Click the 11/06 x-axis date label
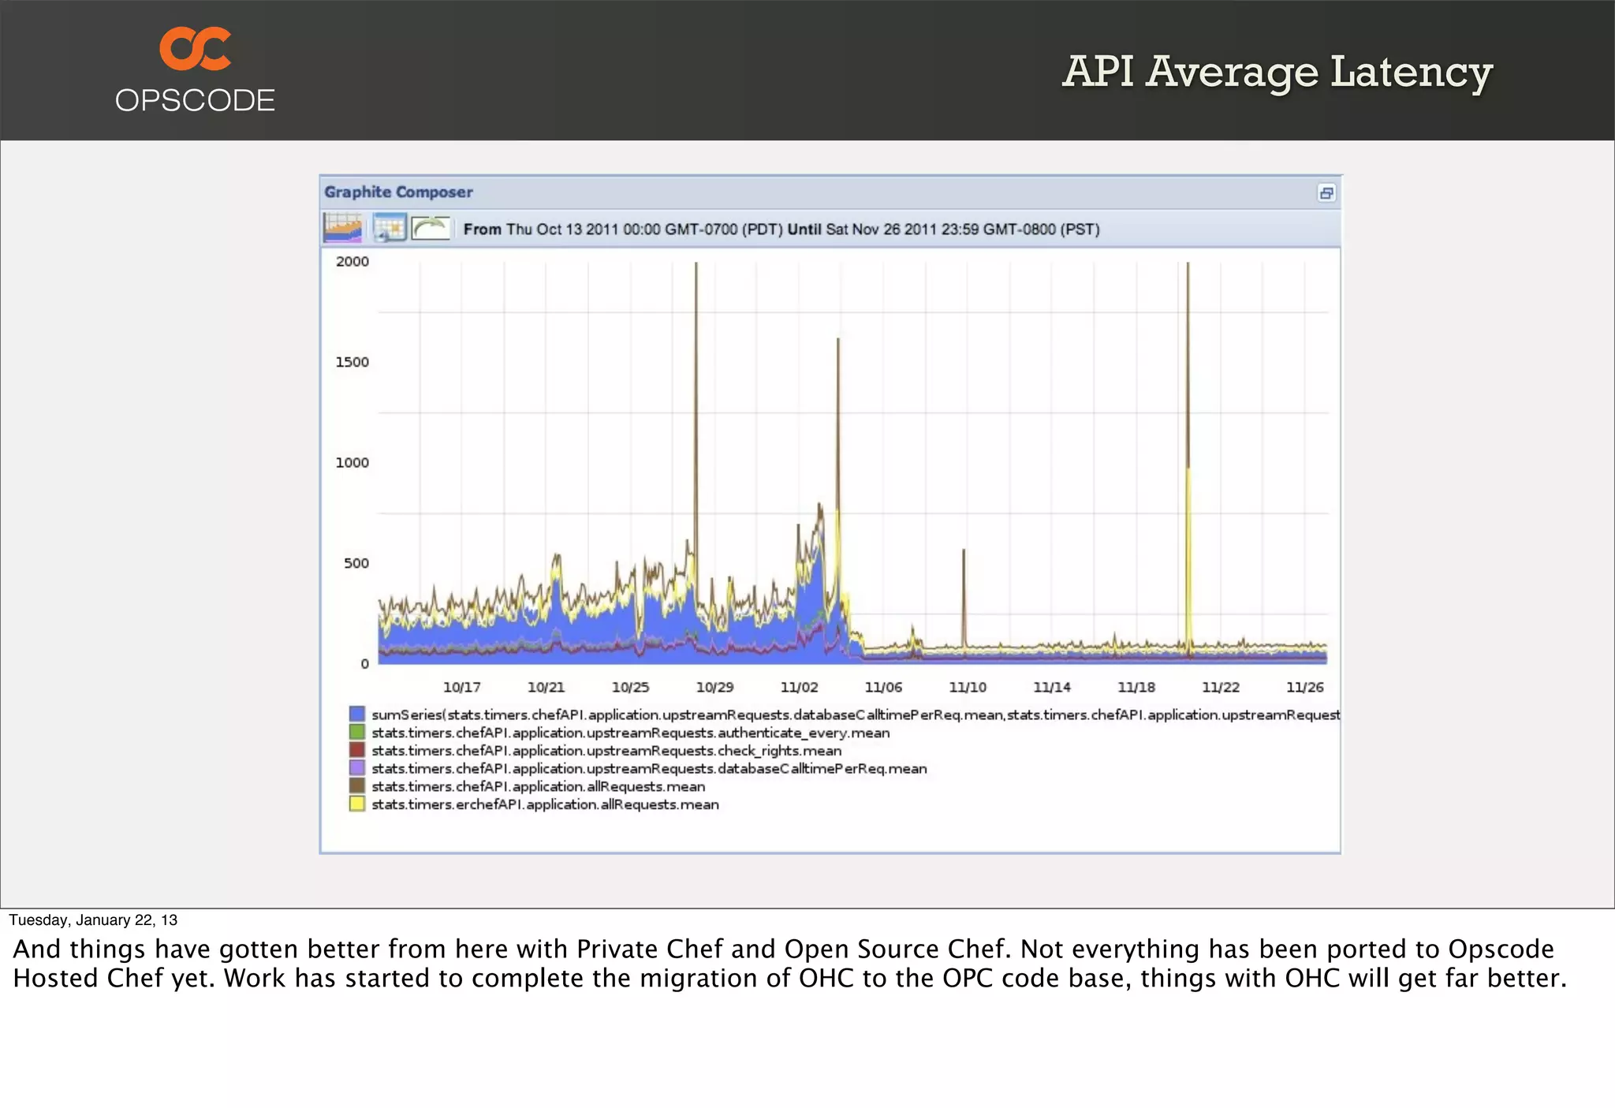 [883, 688]
